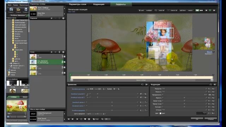Switch to Эффекты tab
This screenshot has width=226, height=127.
pyautogui.click(x=121, y=4)
